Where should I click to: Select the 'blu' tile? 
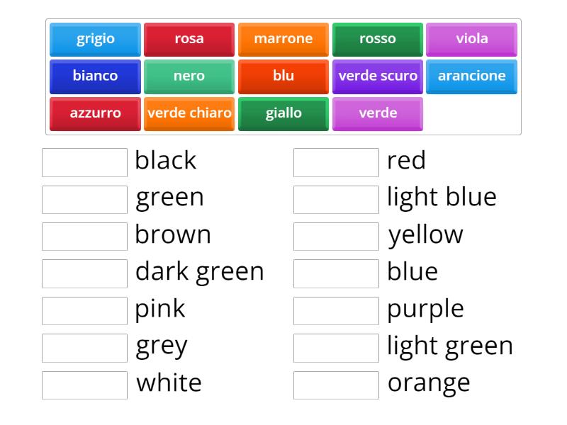point(283,76)
